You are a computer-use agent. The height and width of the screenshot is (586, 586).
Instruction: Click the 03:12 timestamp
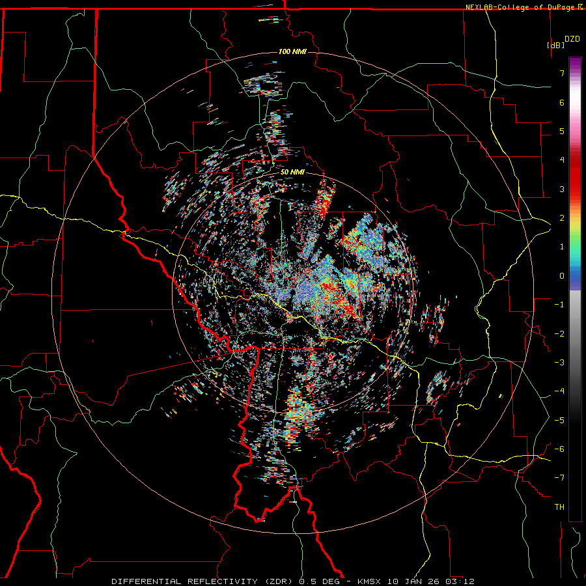pos(459,581)
